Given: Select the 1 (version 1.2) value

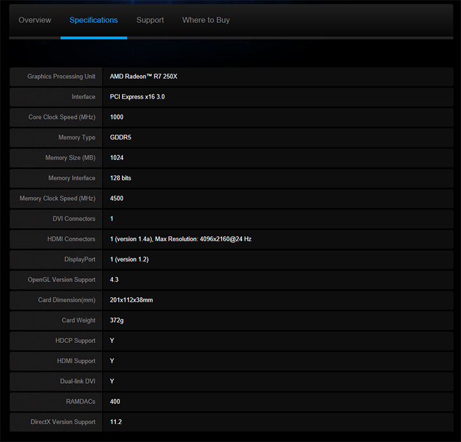Looking at the screenshot, I should pyautogui.click(x=129, y=259).
